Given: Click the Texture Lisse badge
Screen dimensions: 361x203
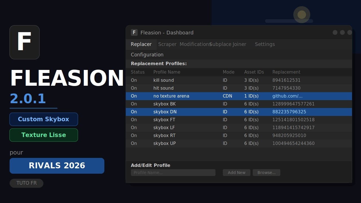Looking at the screenshot, I should (44, 135).
